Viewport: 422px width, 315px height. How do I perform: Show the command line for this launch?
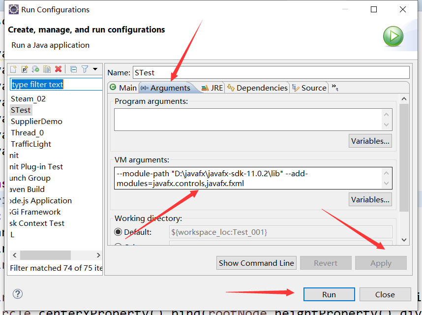tap(256, 263)
